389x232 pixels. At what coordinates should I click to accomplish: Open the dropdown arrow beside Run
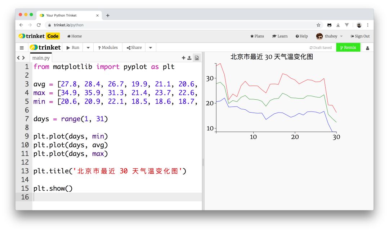tap(88, 47)
